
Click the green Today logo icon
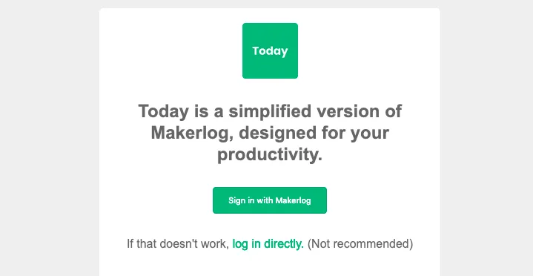coord(270,50)
